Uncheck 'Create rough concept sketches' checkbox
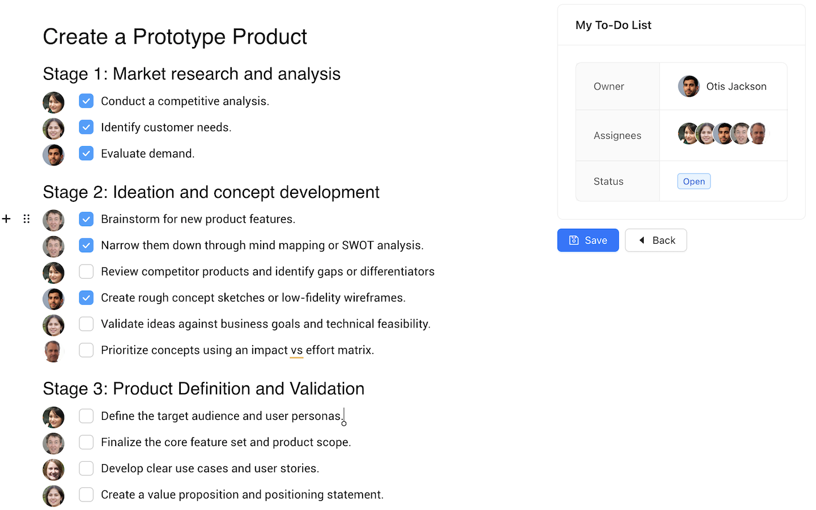Image resolution: width=816 pixels, height=510 pixels. (86, 297)
